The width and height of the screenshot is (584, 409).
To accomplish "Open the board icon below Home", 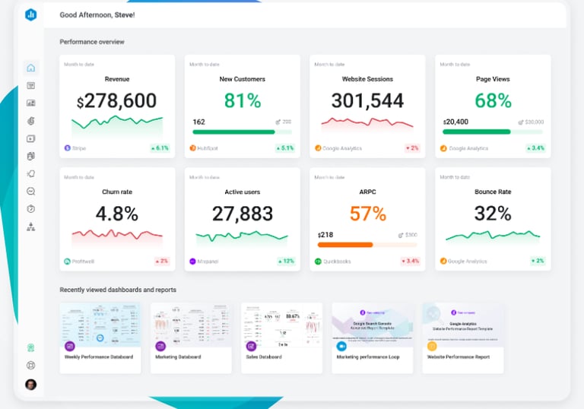I will coord(31,86).
